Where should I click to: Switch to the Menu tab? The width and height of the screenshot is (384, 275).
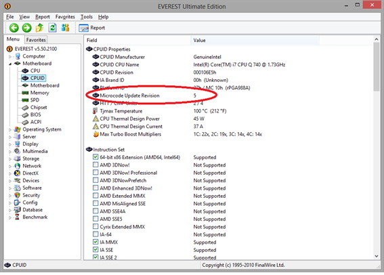pyautogui.click(x=14, y=39)
